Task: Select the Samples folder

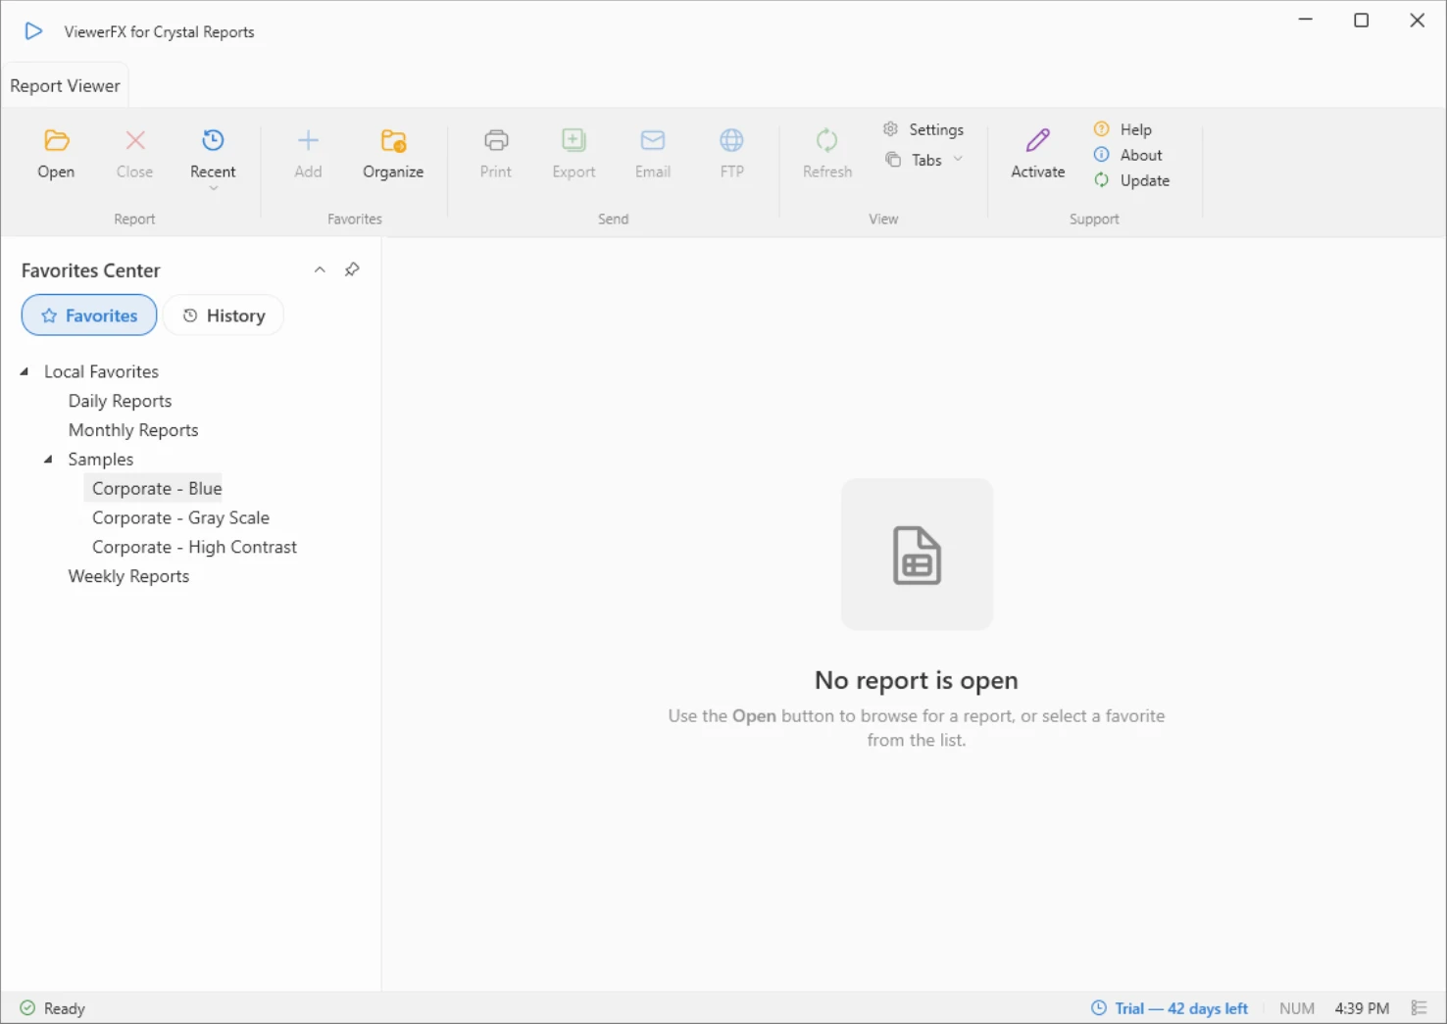Action: click(x=101, y=460)
